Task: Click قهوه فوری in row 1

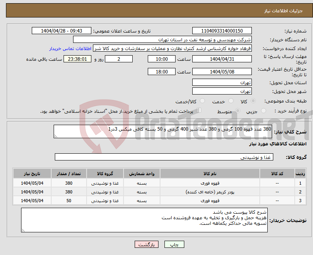Action: pos(210,183)
